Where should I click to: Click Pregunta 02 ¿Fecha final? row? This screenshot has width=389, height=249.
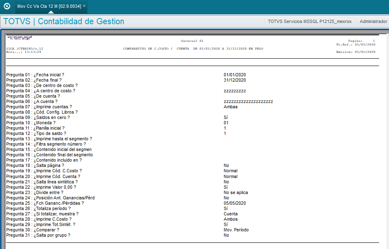coord(34,80)
